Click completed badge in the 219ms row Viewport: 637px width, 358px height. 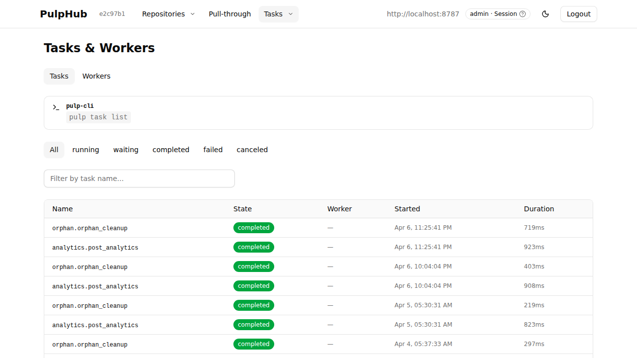coord(254,305)
